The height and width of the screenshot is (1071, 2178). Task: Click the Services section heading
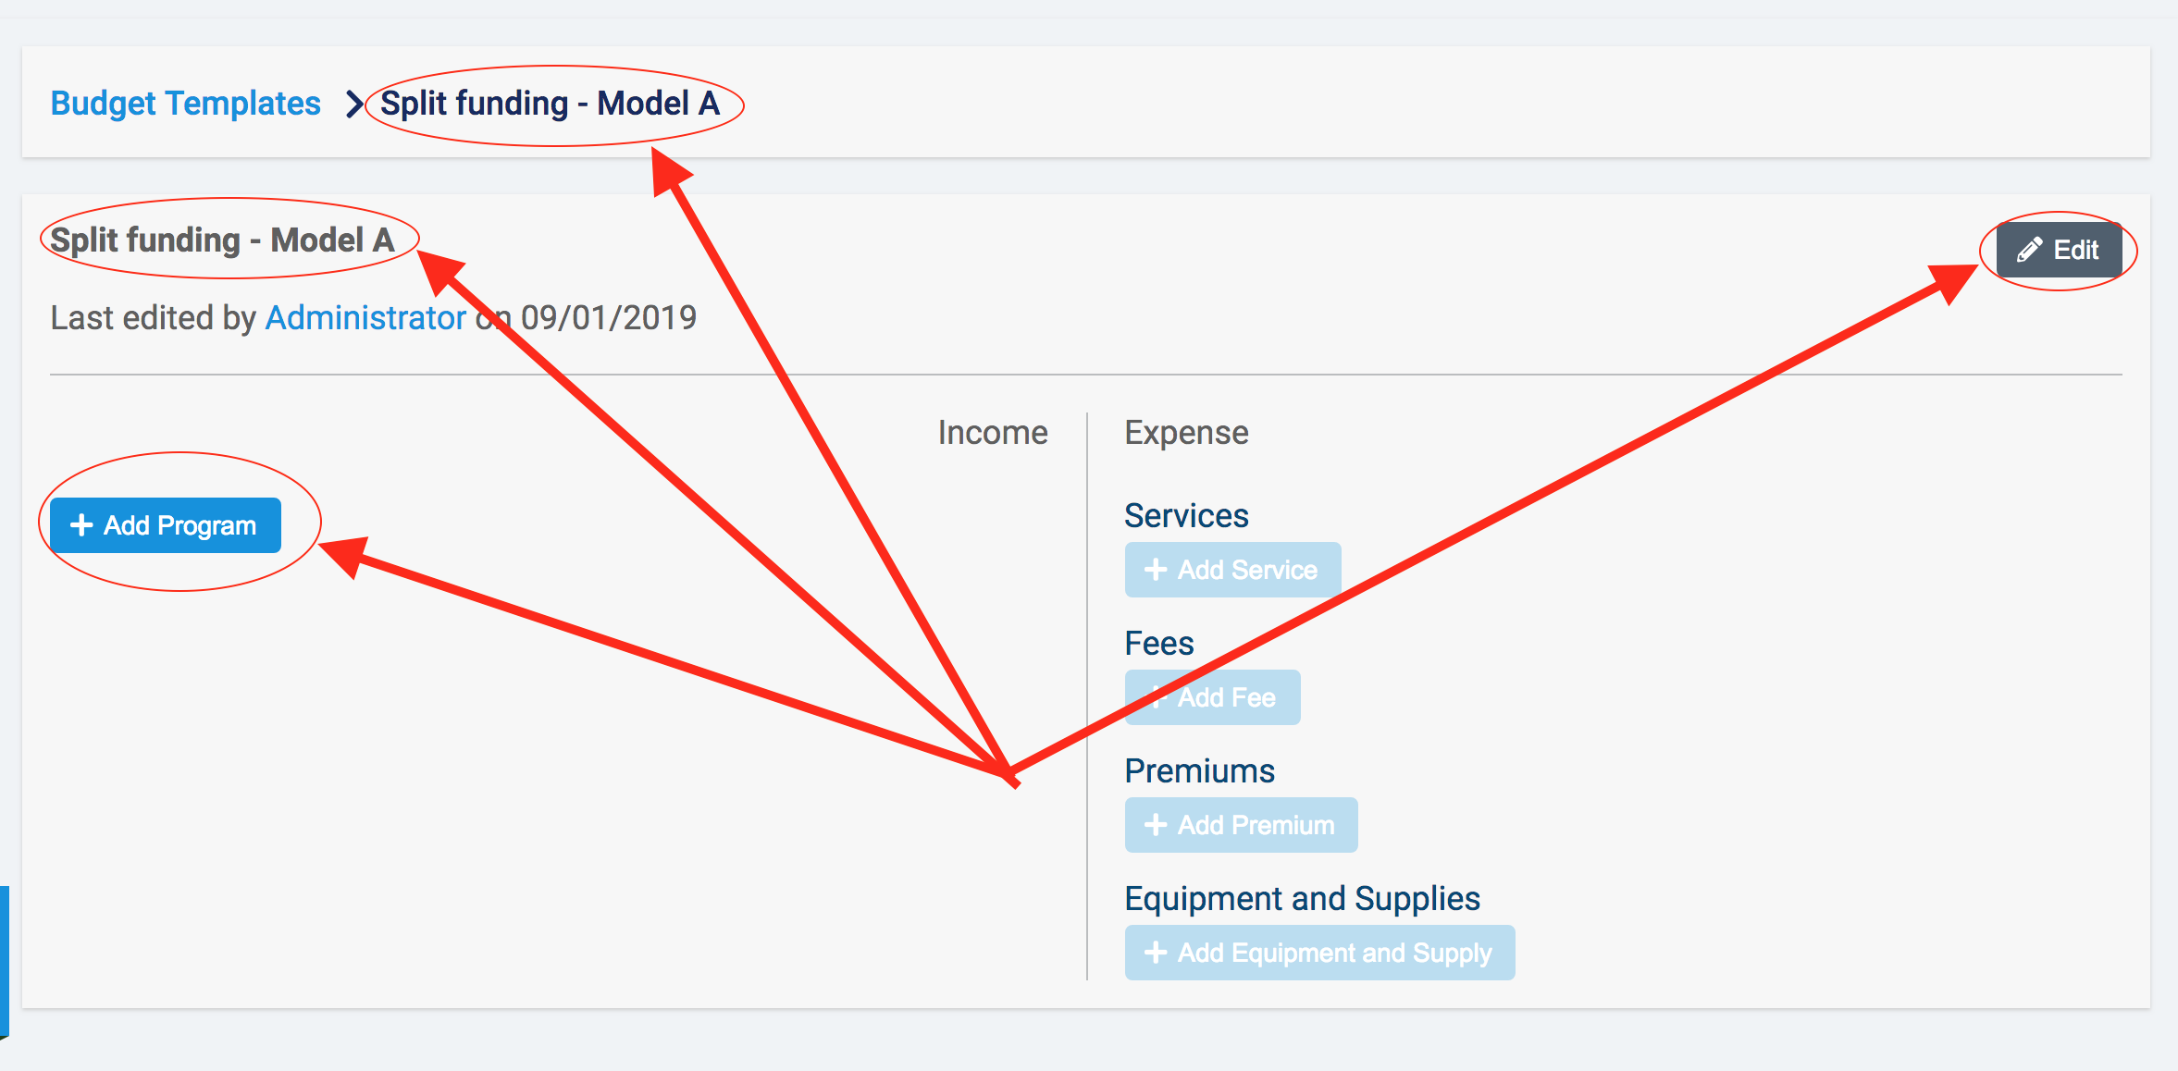click(1186, 515)
